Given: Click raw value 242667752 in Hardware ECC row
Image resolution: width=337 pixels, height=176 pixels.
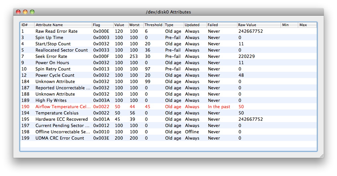Looking at the screenshot, I should click(251, 119).
